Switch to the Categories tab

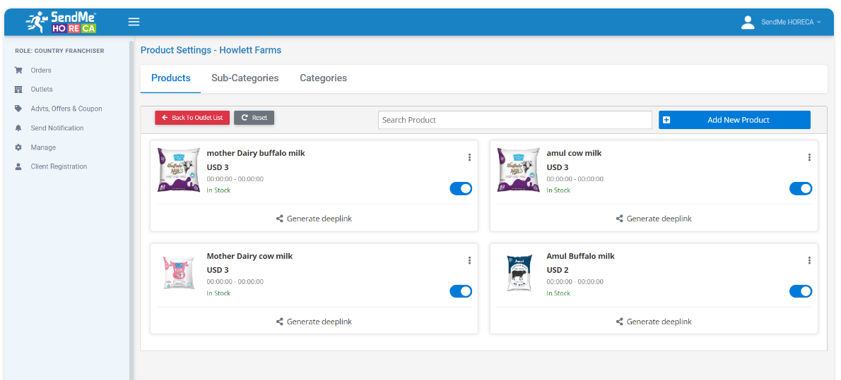(324, 78)
